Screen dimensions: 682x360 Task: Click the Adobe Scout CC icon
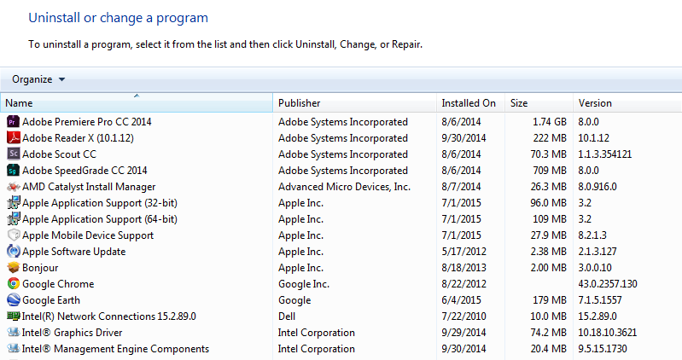click(14, 154)
